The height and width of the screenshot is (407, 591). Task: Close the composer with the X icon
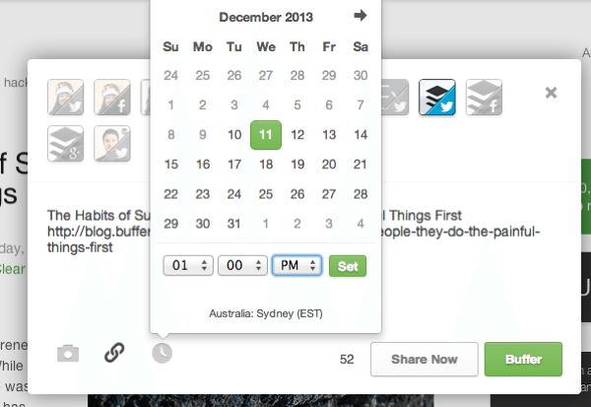click(x=551, y=93)
